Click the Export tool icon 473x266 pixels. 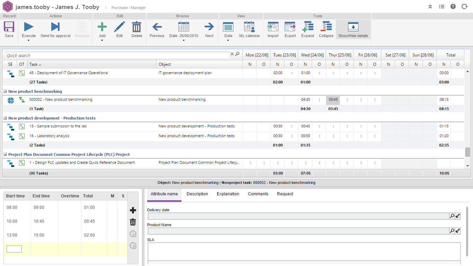coord(290,27)
